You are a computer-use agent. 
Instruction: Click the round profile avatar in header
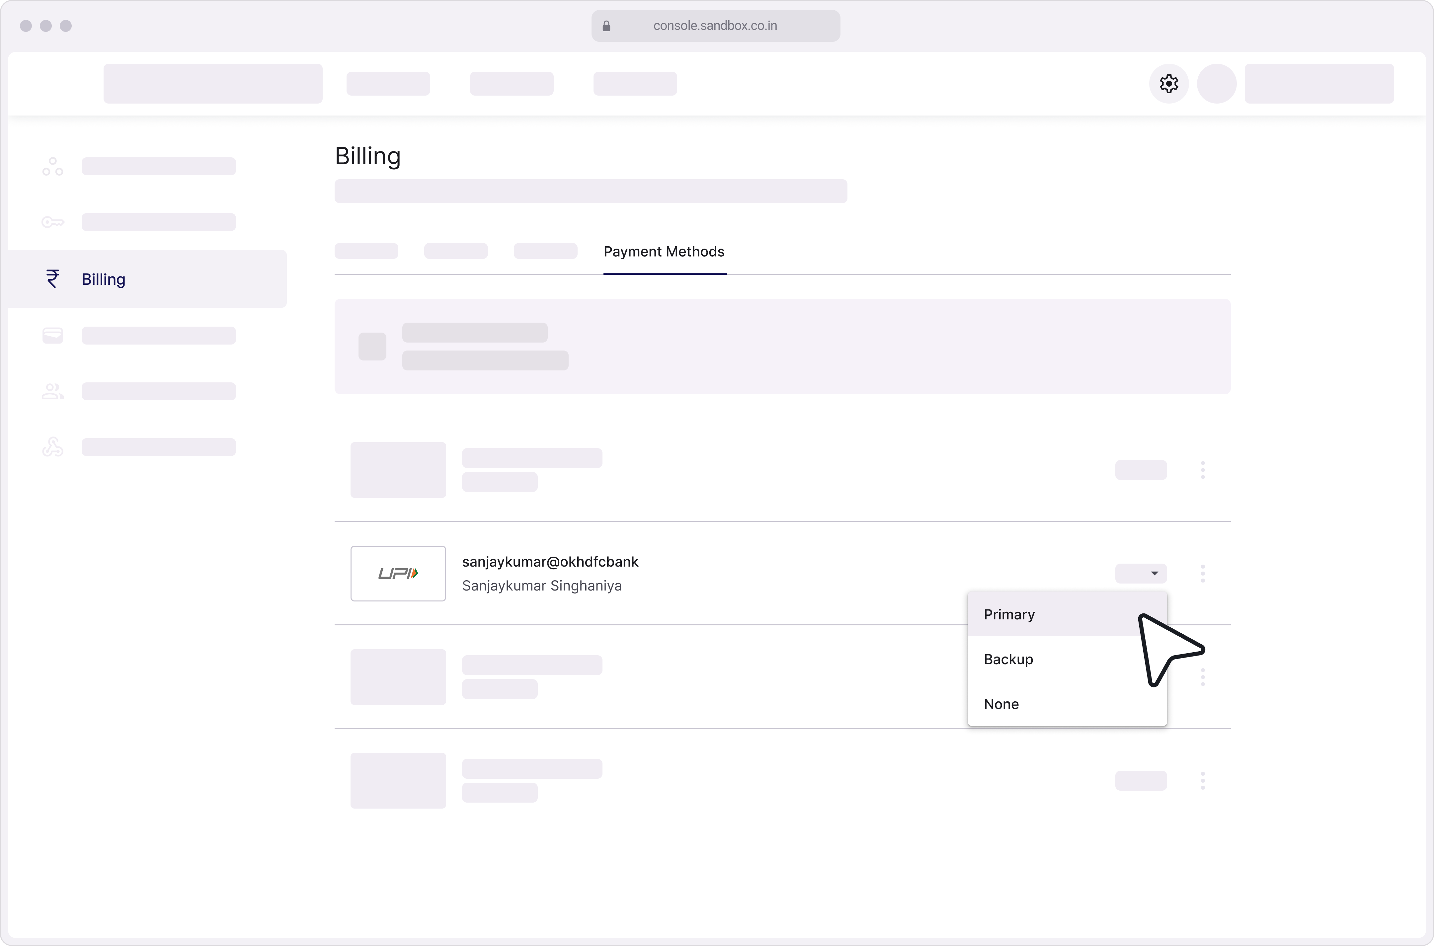click(1216, 84)
